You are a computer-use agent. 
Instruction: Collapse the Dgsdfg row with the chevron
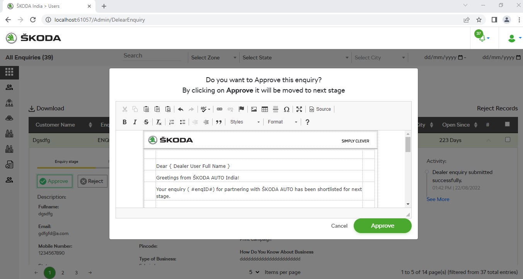coord(488,140)
